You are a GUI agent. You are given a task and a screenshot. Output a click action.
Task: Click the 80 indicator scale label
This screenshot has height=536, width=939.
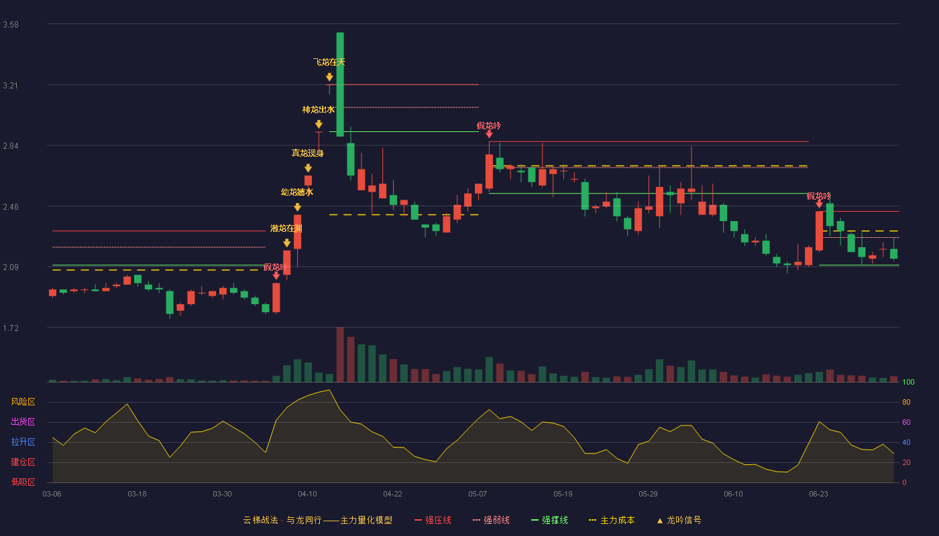pos(906,402)
